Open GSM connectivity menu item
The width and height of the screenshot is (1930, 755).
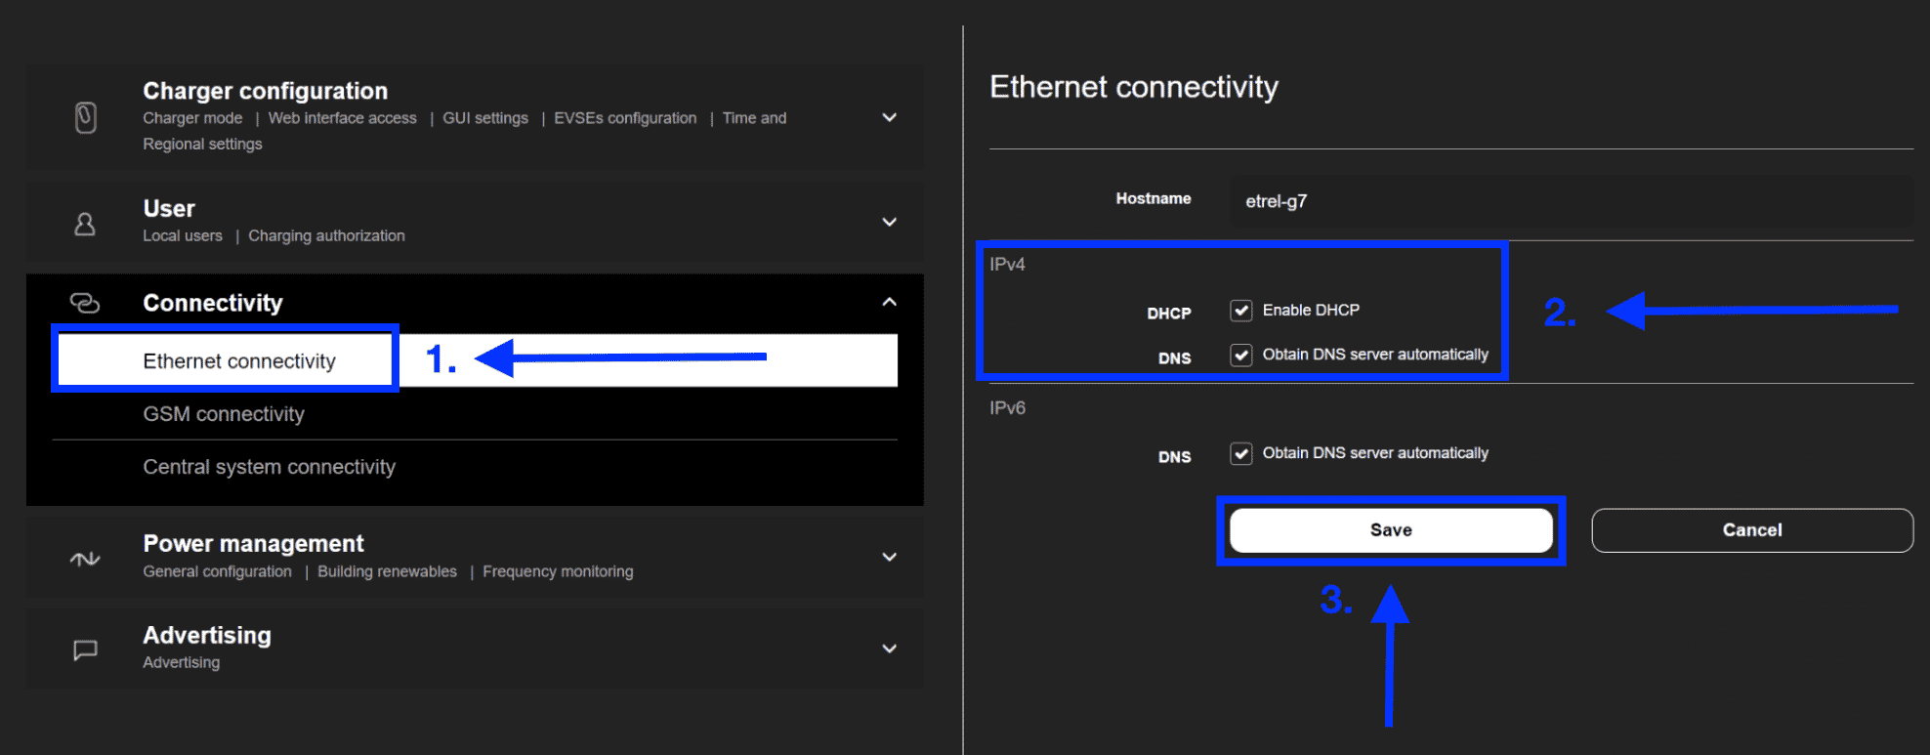point(475,414)
